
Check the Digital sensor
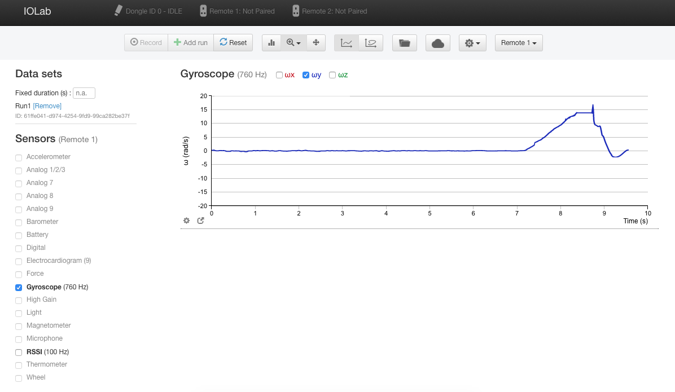pyautogui.click(x=19, y=248)
